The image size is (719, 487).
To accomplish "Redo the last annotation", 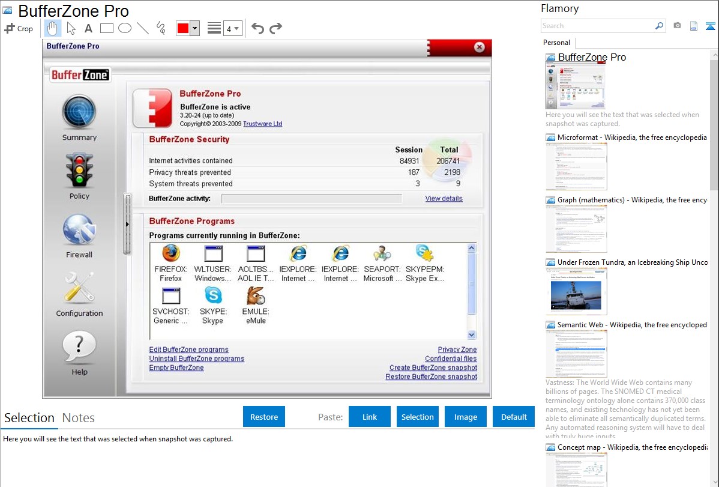I will (x=275, y=28).
